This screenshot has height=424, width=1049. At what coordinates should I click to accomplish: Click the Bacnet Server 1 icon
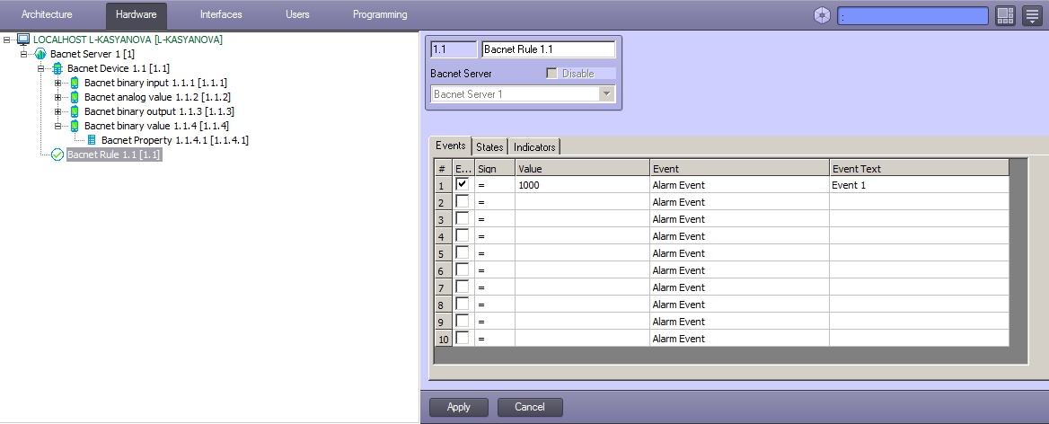click(40, 54)
